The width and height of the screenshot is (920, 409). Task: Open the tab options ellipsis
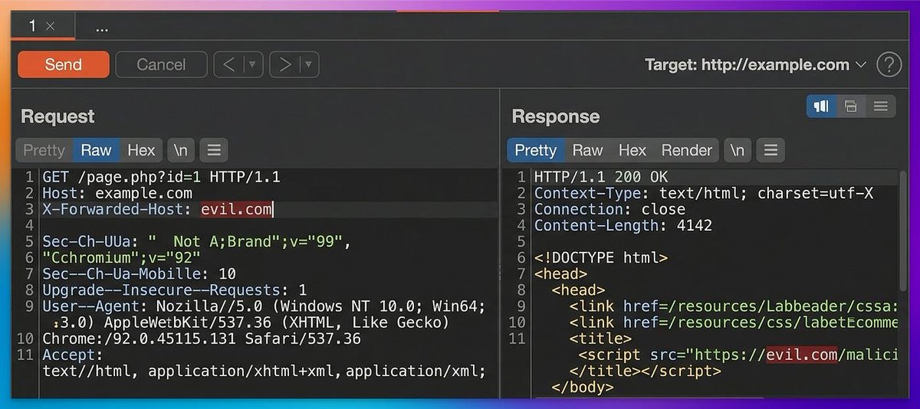[102, 28]
